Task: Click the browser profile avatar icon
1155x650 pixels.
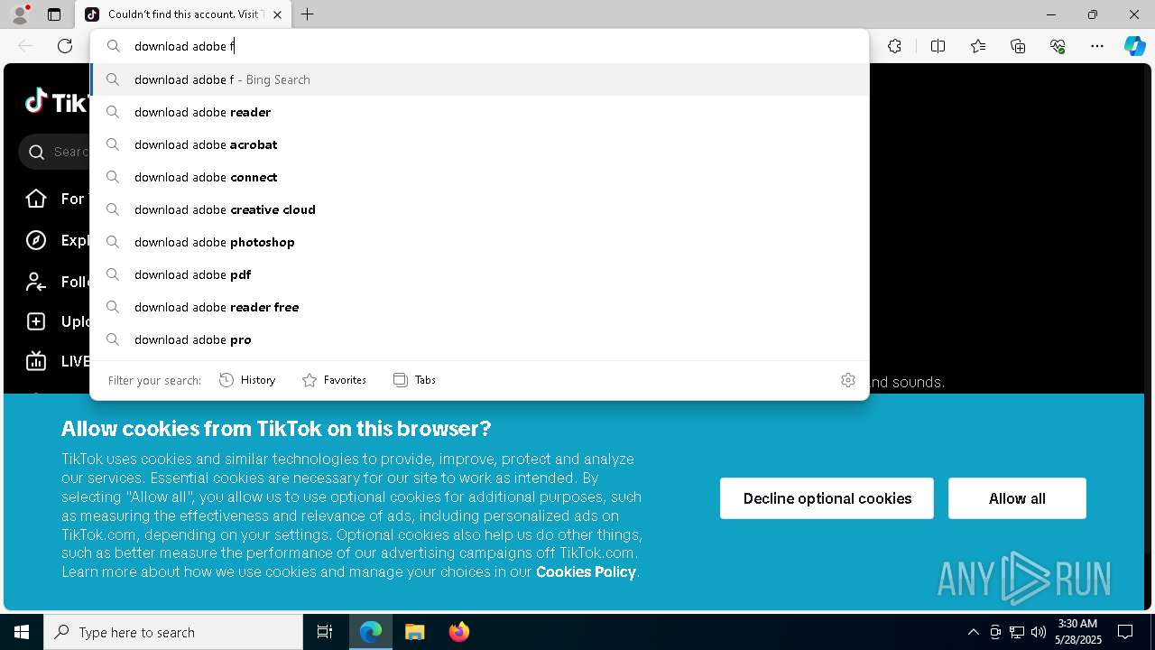Action: (x=20, y=14)
